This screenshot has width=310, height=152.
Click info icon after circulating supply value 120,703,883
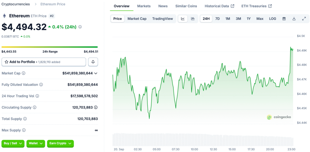[96, 107]
